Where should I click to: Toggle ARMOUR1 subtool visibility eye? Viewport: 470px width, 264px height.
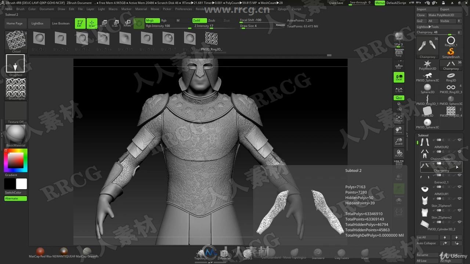[459, 187]
